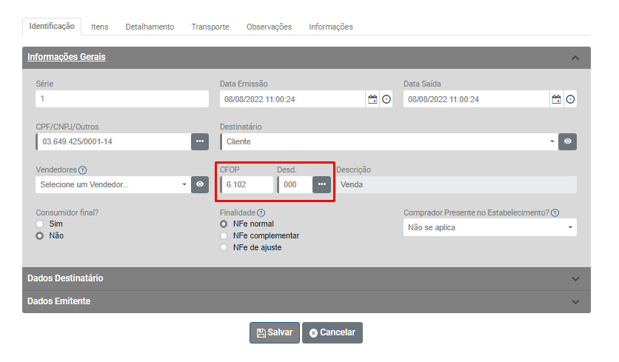Open Comprador Presente no Estabelecimento dropdown

[x=490, y=227]
